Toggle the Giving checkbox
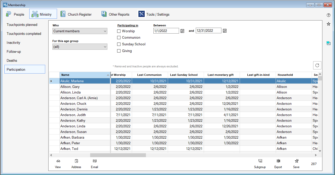 coord(119,51)
